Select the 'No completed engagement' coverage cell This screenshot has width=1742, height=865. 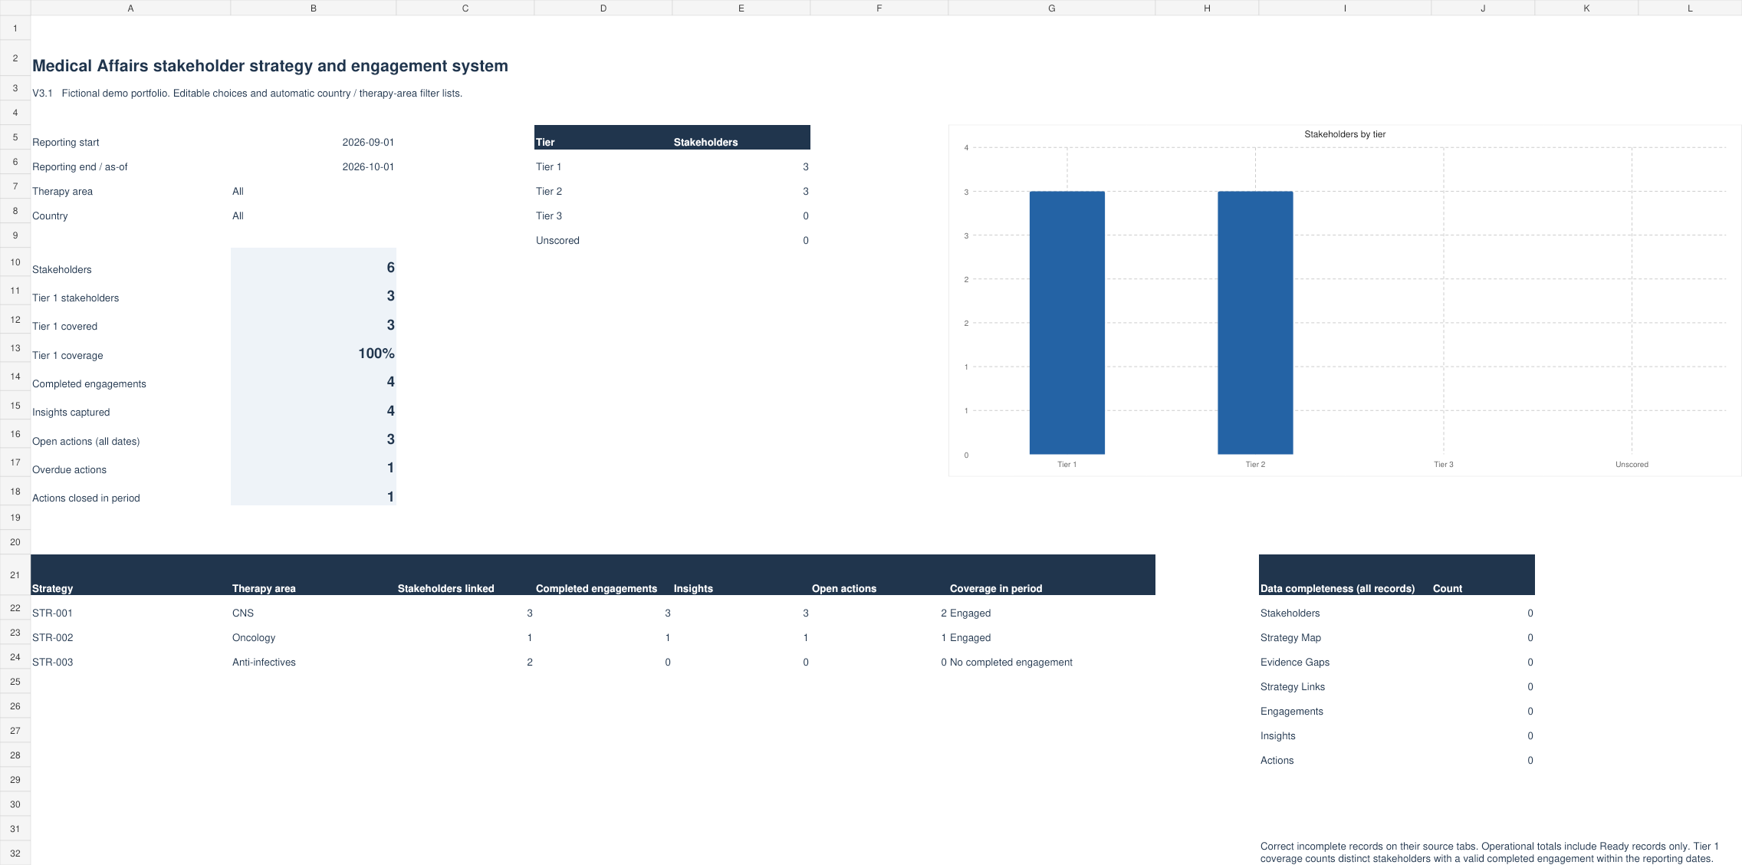pos(1051,657)
